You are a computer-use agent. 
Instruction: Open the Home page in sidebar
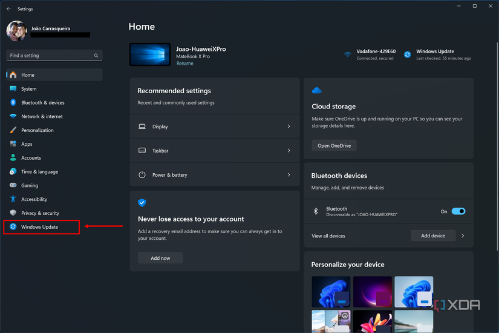click(54, 75)
